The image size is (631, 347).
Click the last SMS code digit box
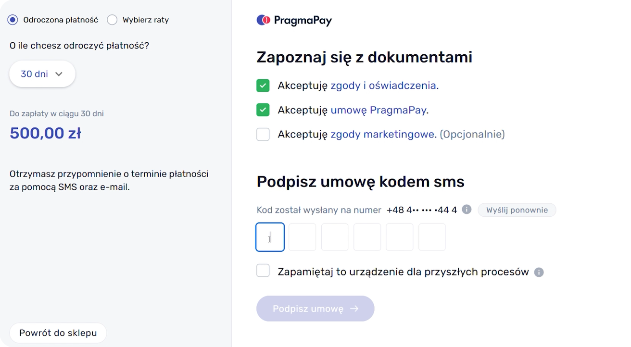coord(432,237)
